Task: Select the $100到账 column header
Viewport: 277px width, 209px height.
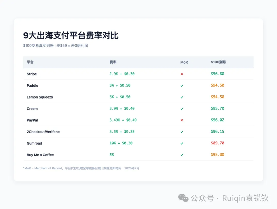Action: [x=219, y=62]
